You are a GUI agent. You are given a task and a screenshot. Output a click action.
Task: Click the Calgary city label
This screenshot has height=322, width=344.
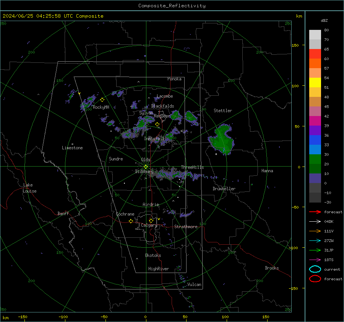[x=149, y=225]
